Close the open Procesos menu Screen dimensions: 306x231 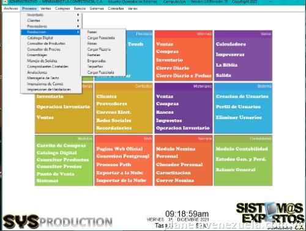click(29, 9)
